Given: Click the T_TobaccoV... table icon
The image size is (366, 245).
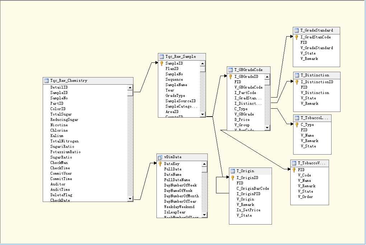Looking at the screenshot, I should click(294, 163).
